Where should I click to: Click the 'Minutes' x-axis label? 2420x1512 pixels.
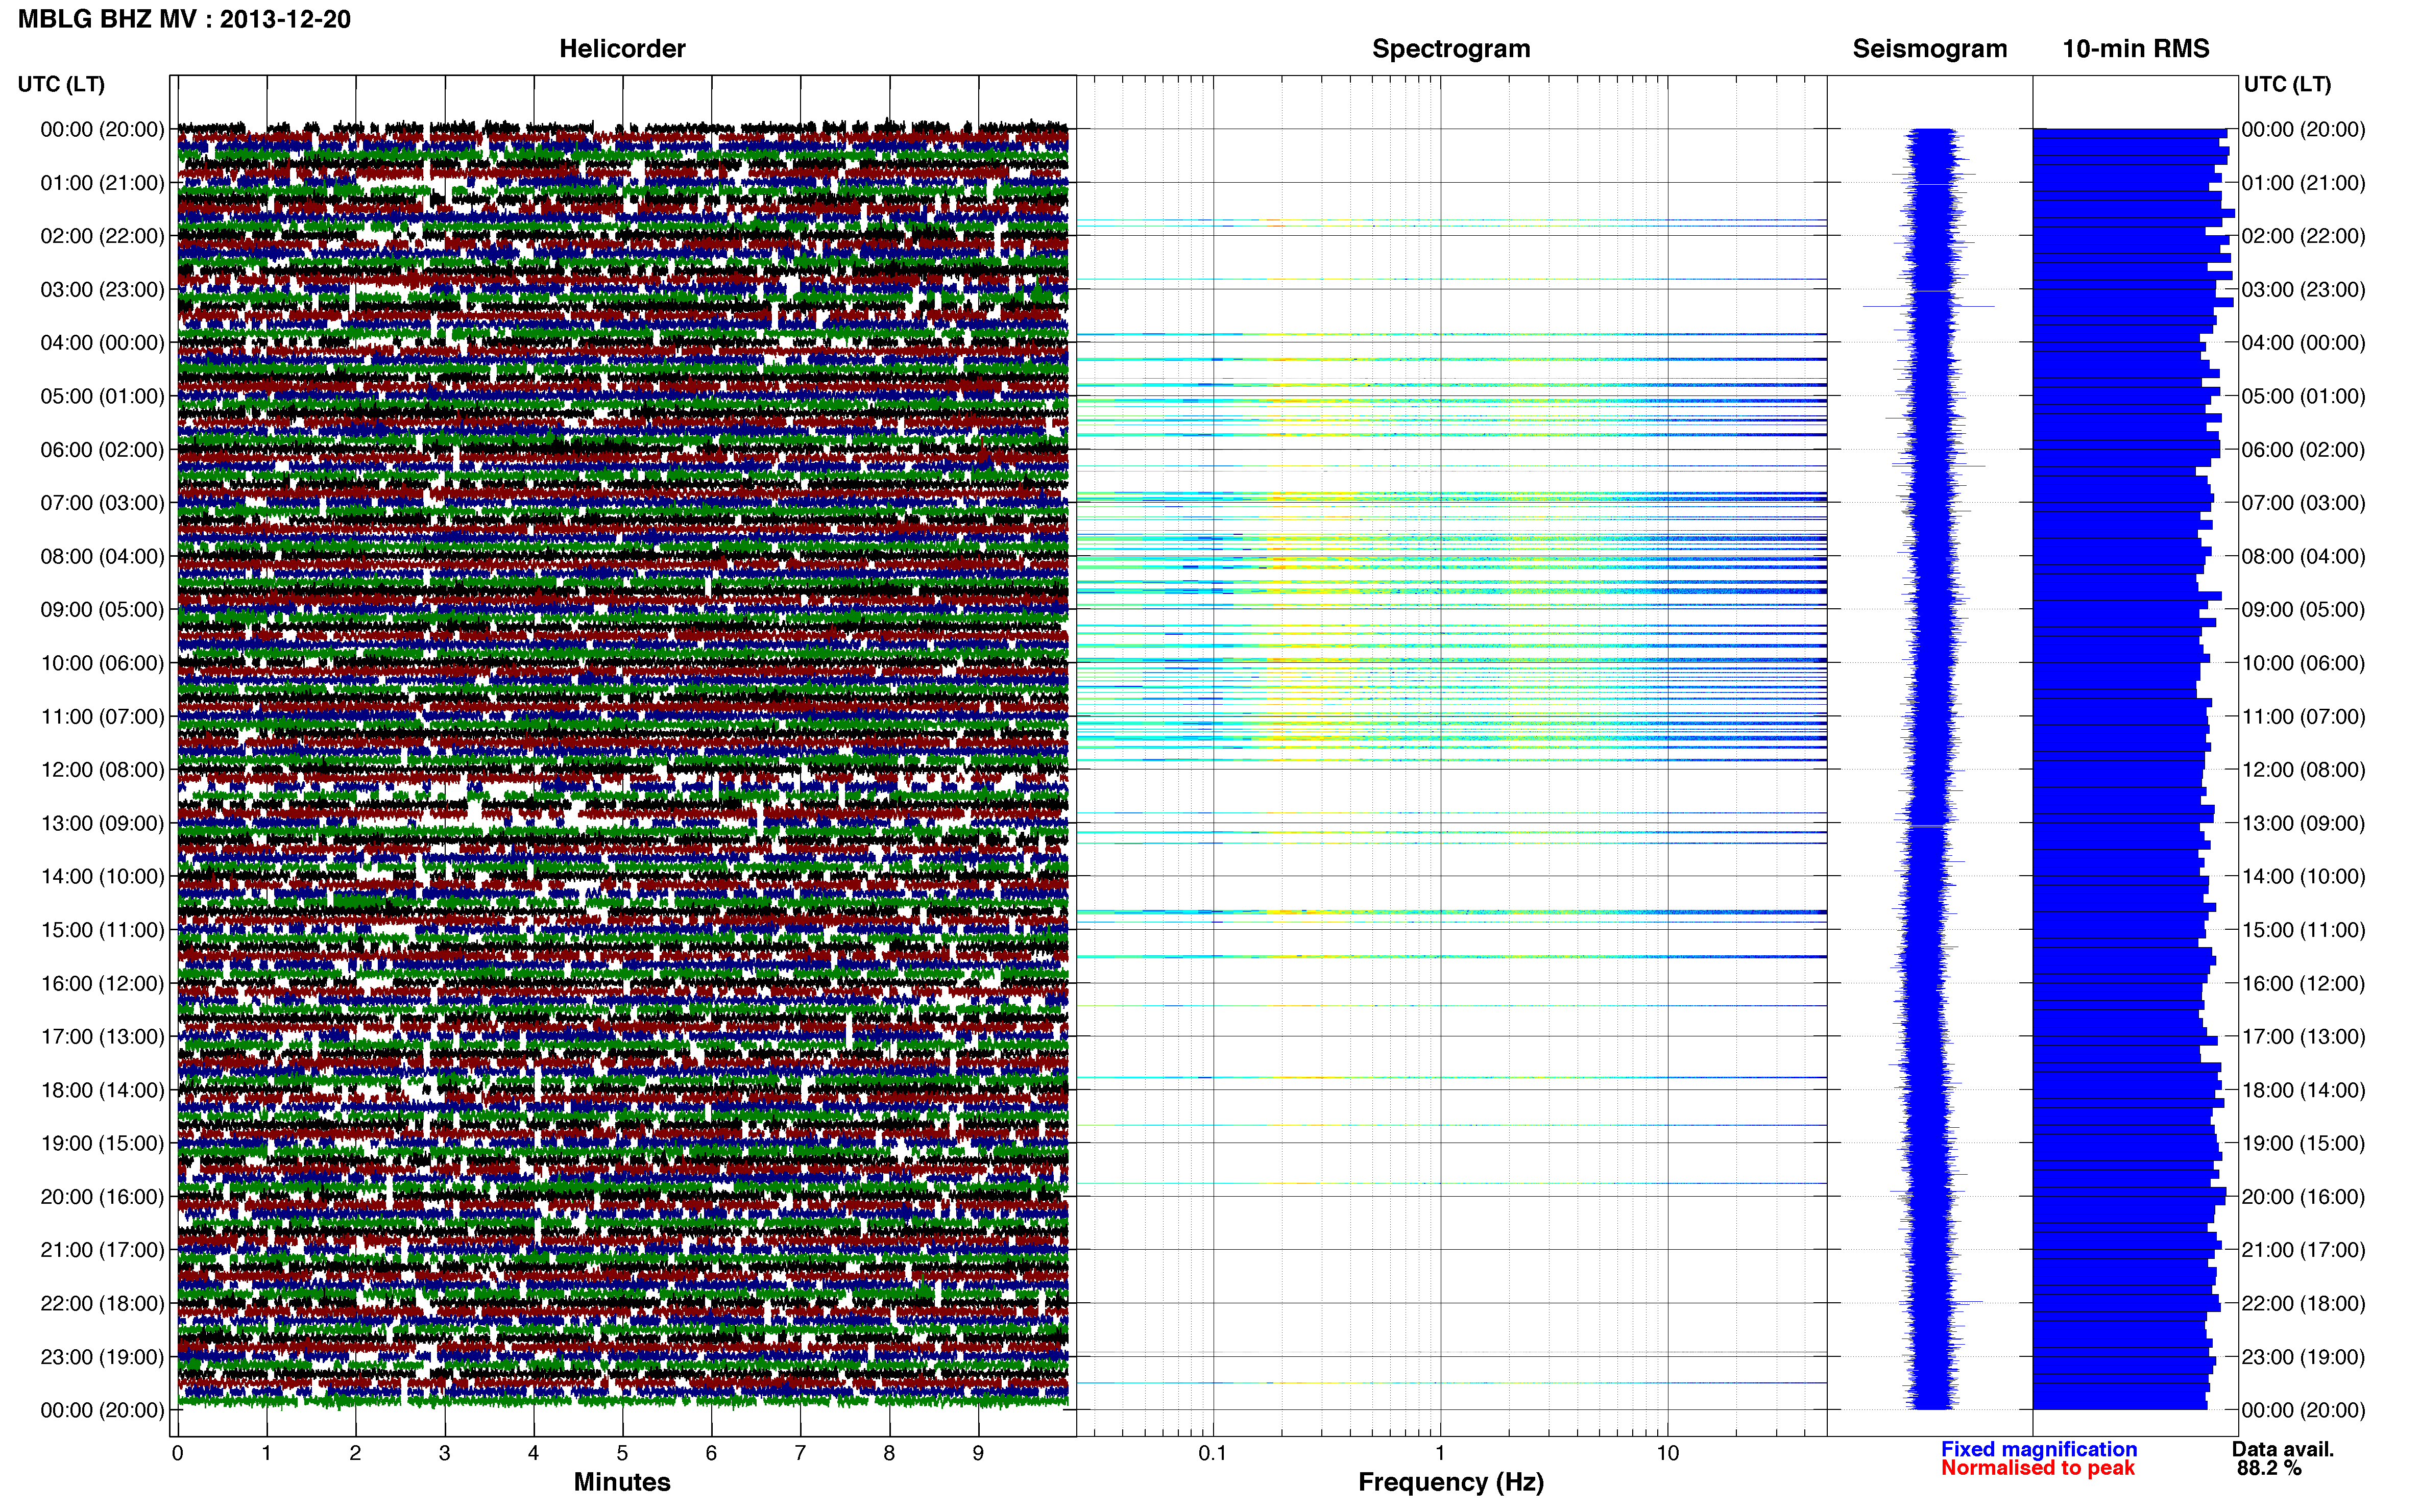622,1482
